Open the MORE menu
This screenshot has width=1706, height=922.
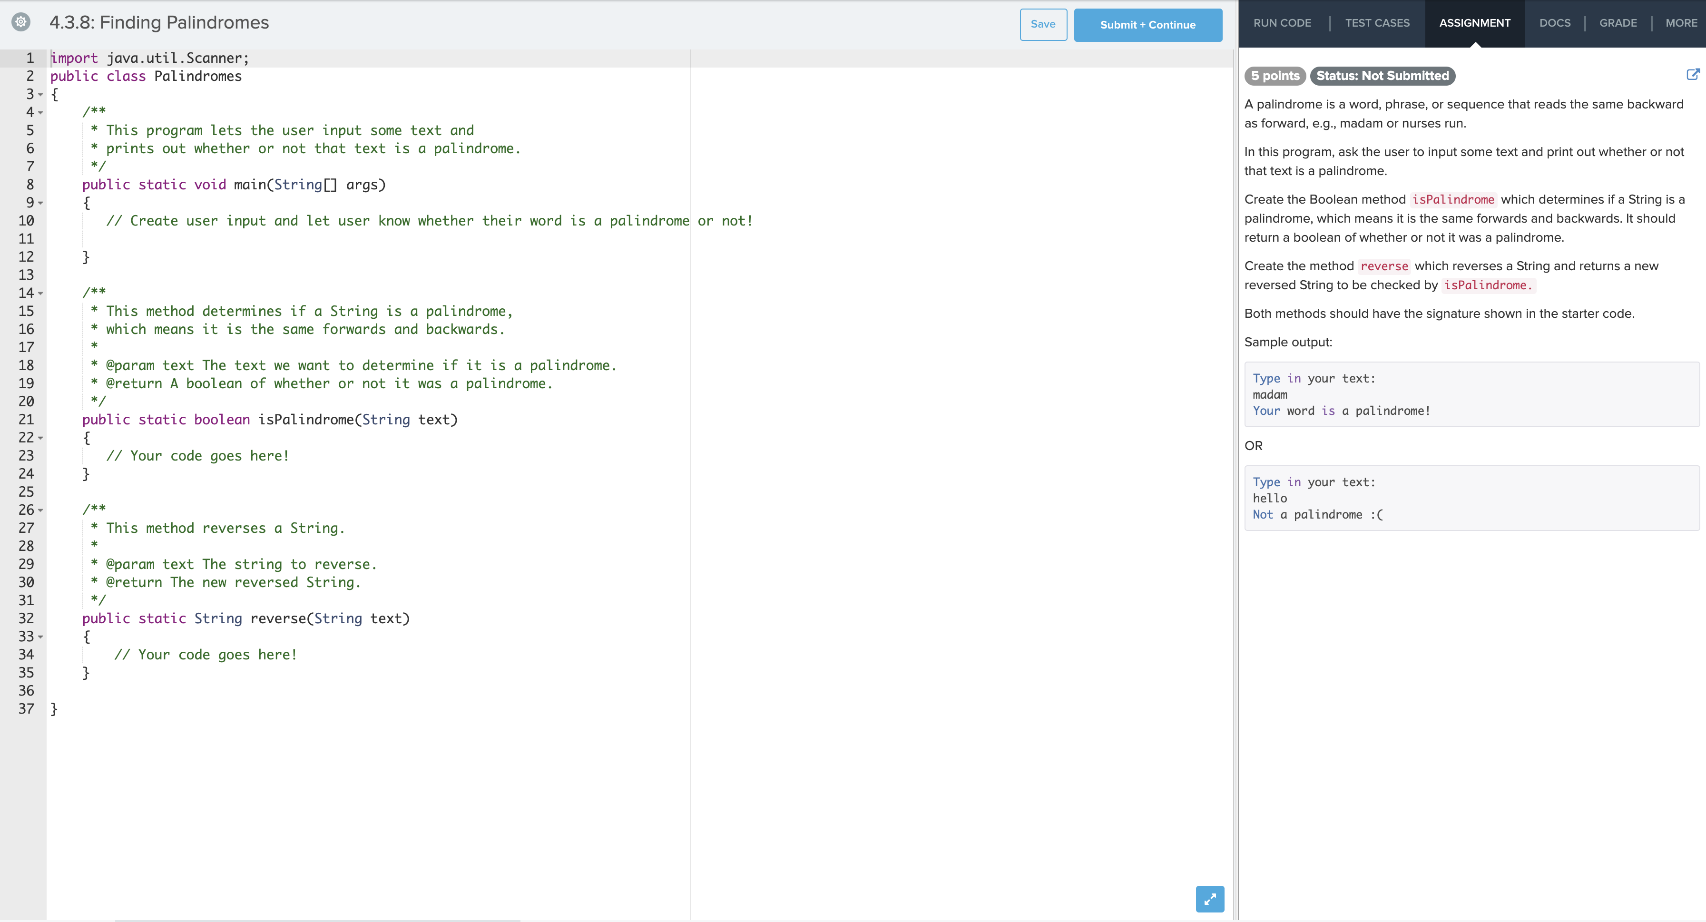(1681, 23)
